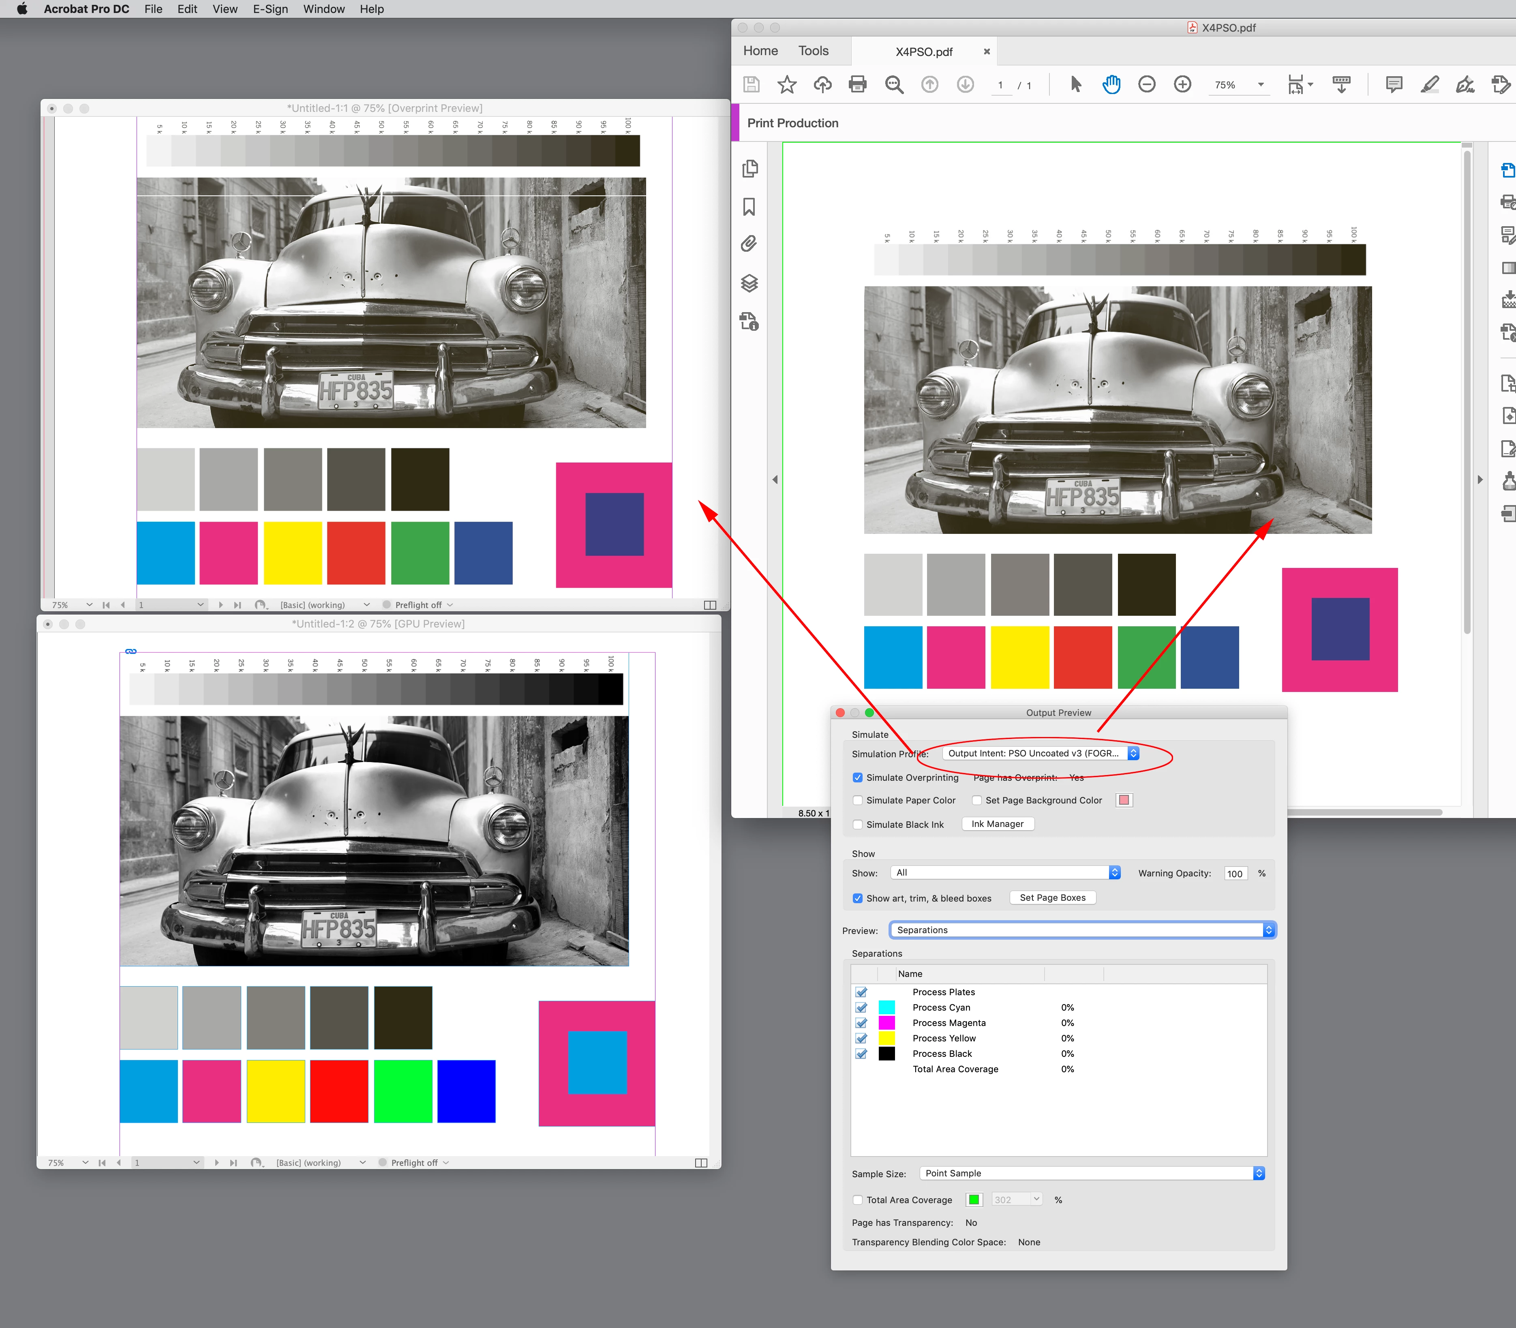Image resolution: width=1516 pixels, height=1328 pixels.
Task: Click the Zoom In plus icon
Action: [x=1182, y=84]
